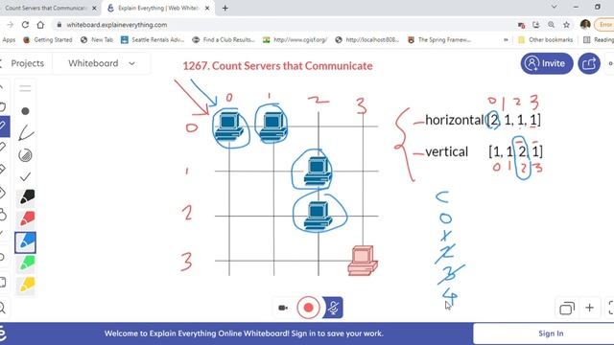Switch to Count Servers that Communicate tab
This screenshot has height=345, width=614.
tap(46, 8)
